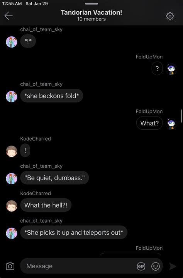Tap the 10 members label
183x278 pixels.
click(x=91, y=19)
